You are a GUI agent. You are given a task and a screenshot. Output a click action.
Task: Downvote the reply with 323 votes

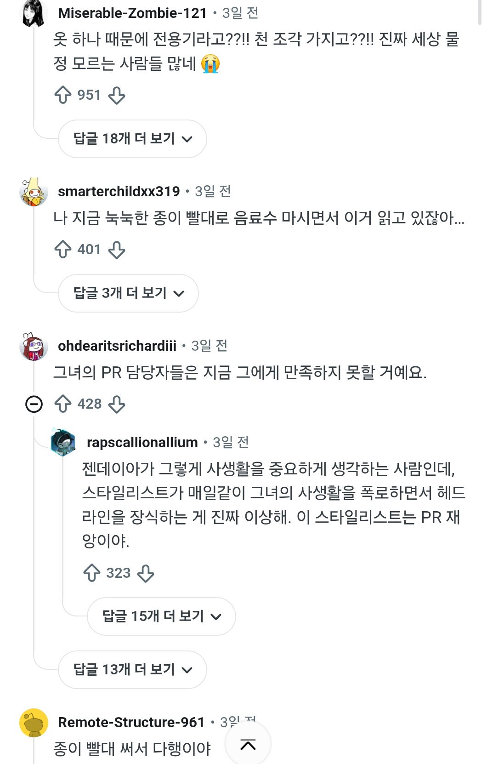click(146, 573)
